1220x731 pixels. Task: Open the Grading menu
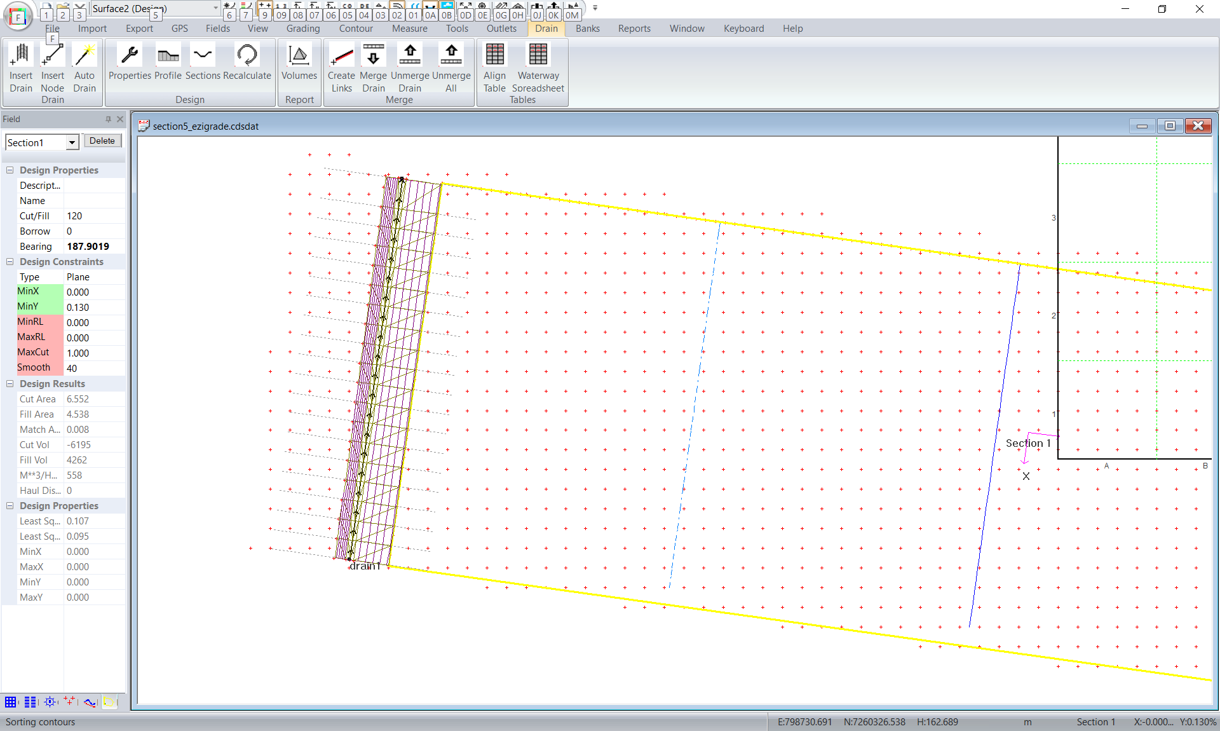pos(302,29)
